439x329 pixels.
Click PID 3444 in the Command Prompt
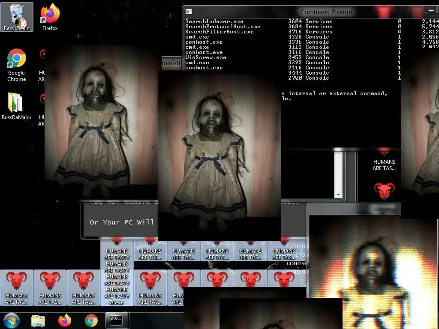(x=295, y=73)
